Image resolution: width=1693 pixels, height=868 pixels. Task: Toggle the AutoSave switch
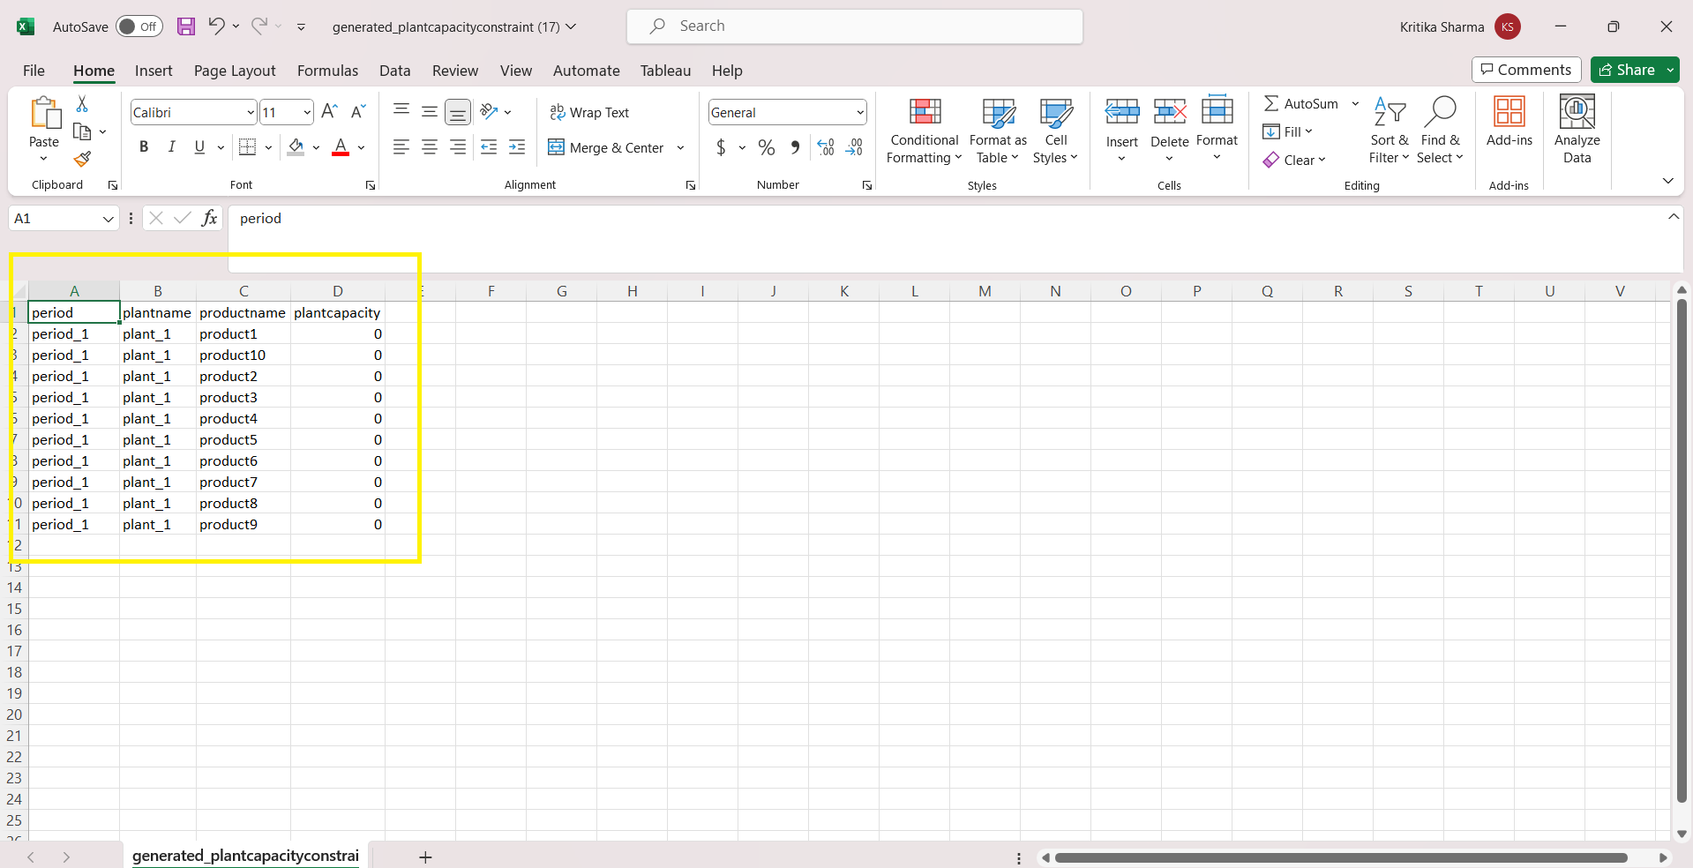click(x=139, y=26)
